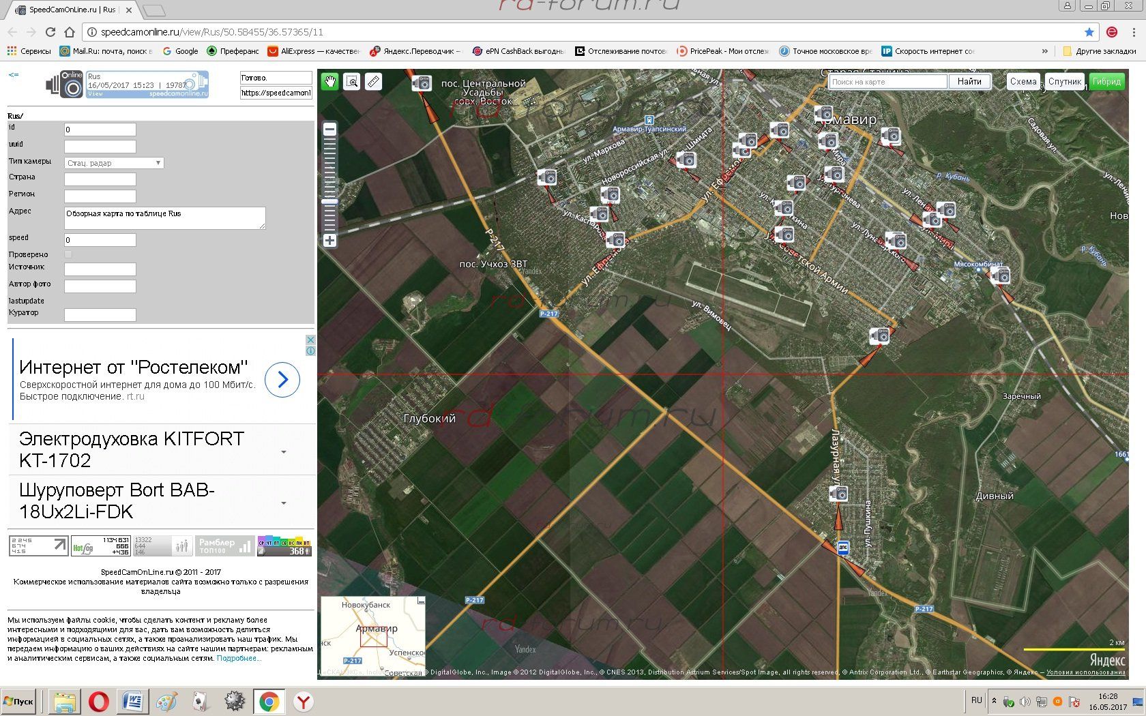Click the overview mini-map thumbnail

373,636
